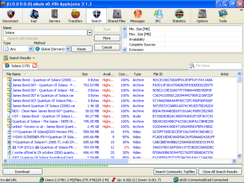This screenshot has width=244, height=183.
Task: Select the Search tab in toolbar
Action: coord(96,16)
